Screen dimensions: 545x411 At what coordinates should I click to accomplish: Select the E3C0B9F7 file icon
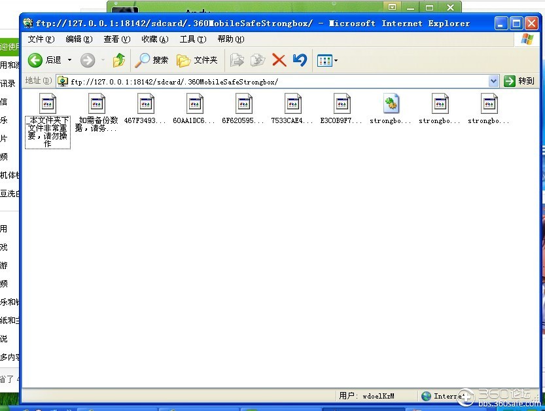coord(342,103)
